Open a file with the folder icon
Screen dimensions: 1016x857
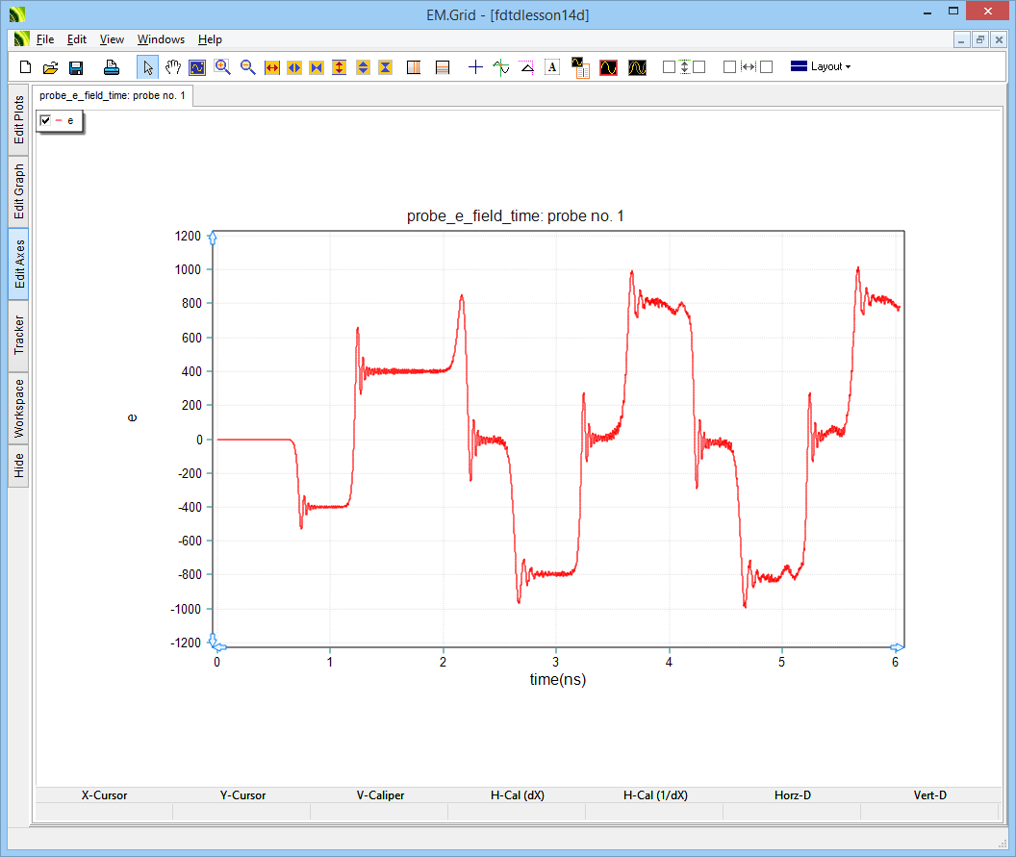(x=50, y=67)
